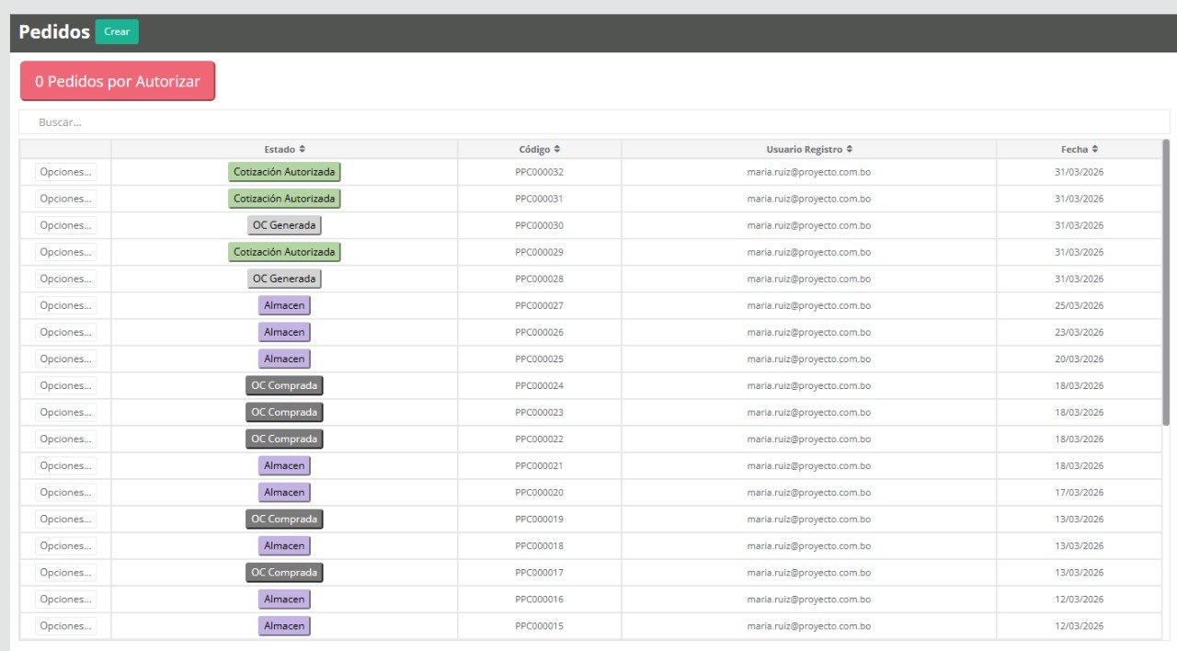This screenshot has height=651, width=1177.
Task: Open Opciones dropdown for PPC000031
Action: [x=65, y=199]
